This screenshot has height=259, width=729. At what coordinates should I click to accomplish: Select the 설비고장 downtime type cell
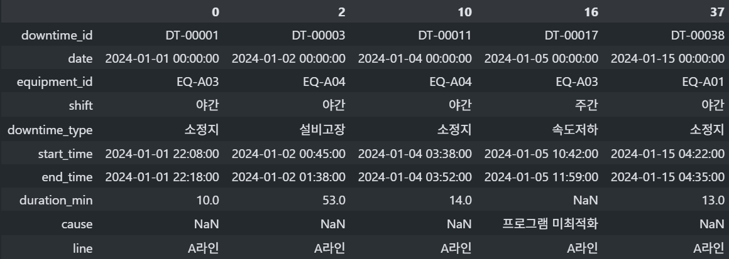click(323, 130)
